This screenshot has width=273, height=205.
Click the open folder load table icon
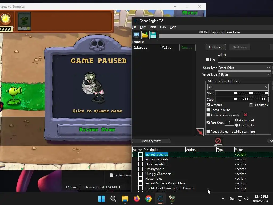(x=145, y=35)
